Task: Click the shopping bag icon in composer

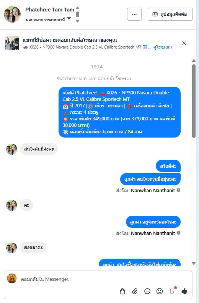Action: coord(122,291)
